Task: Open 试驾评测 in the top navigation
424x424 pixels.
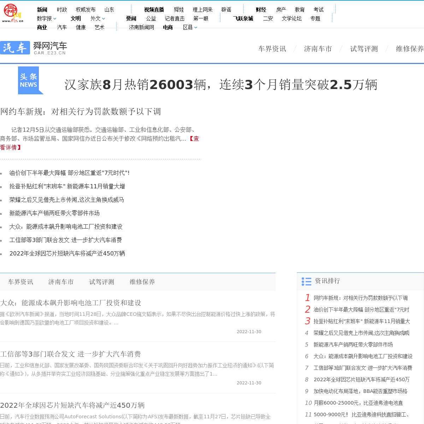Action: point(364,49)
